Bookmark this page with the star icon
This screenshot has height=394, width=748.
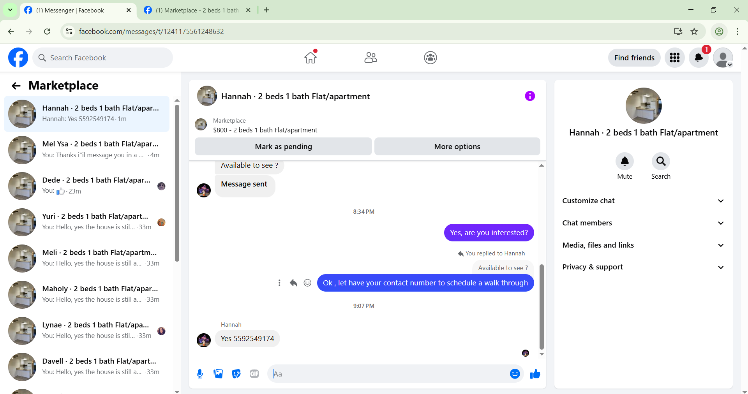tap(694, 32)
